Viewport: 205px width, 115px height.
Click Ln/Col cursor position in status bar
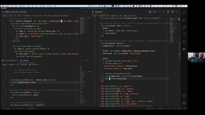pos(151,109)
